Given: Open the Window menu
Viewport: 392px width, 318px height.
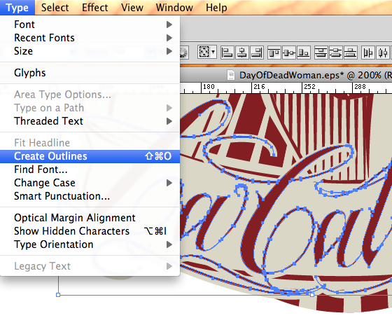Looking at the screenshot, I should (174, 8).
